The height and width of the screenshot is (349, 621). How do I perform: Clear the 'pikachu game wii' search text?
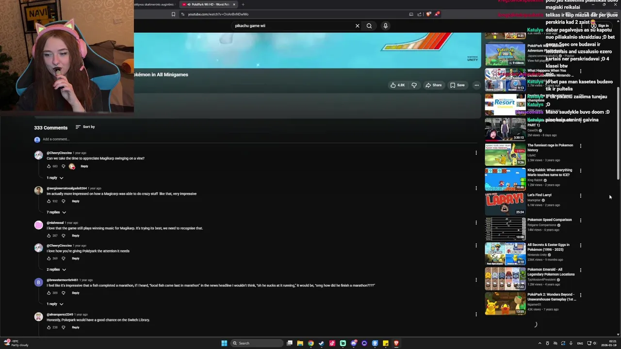click(x=358, y=26)
